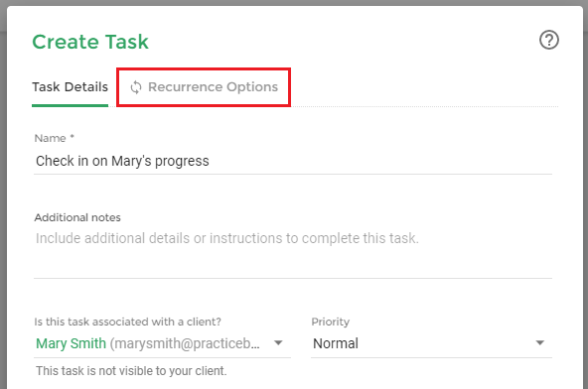This screenshot has width=588, height=389.
Task: Click the placeholder text about additional details
Action: pyautogui.click(x=227, y=238)
